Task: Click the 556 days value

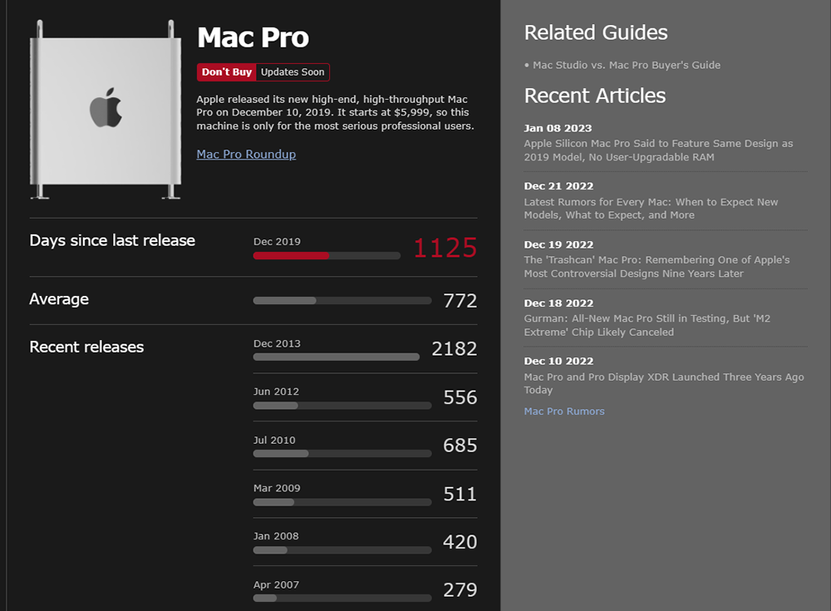Action: tap(460, 397)
